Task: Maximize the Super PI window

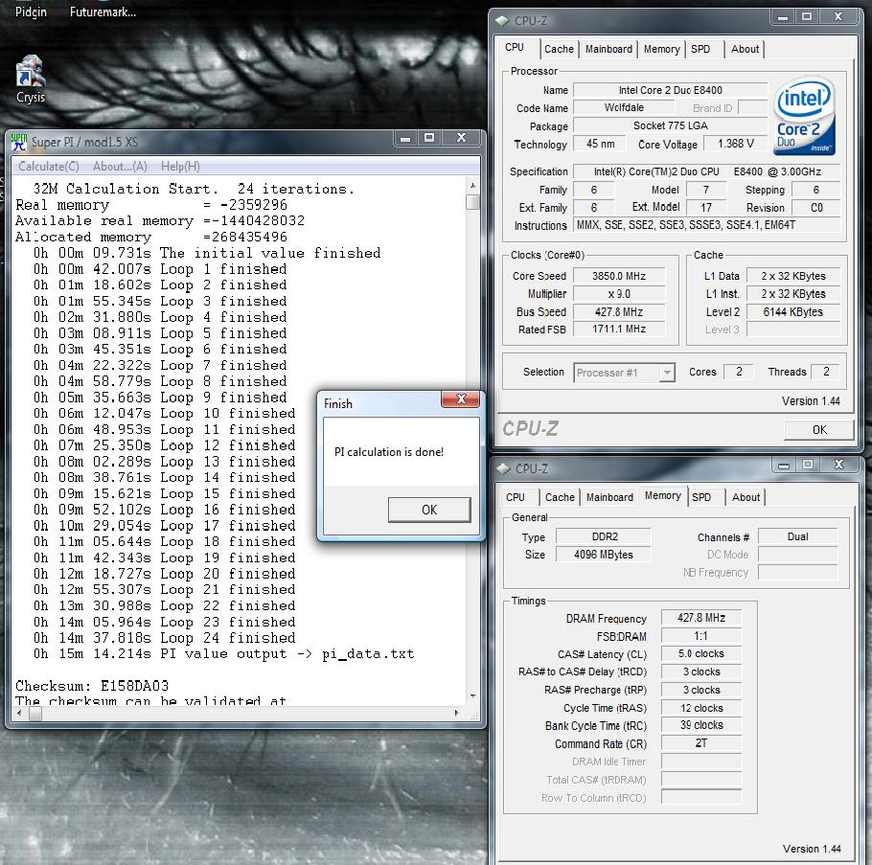Action: (429, 139)
